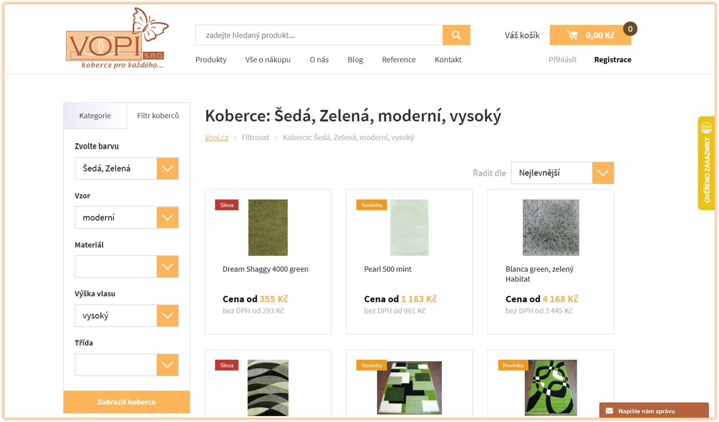
Task: Expand the Výška vlasu dropdown arrow
Action: click(168, 315)
